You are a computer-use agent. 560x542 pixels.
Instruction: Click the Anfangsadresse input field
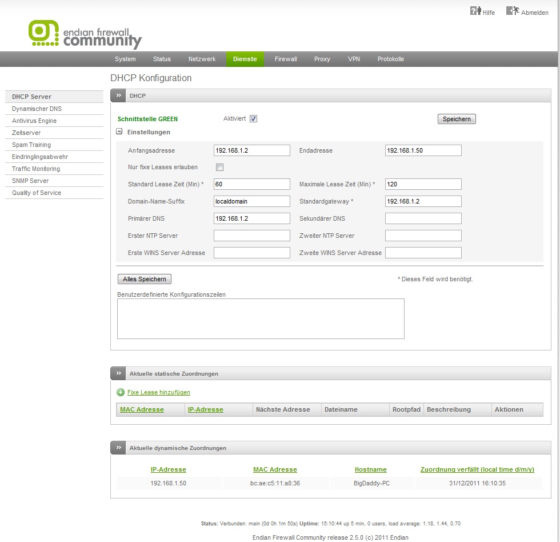(x=251, y=150)
